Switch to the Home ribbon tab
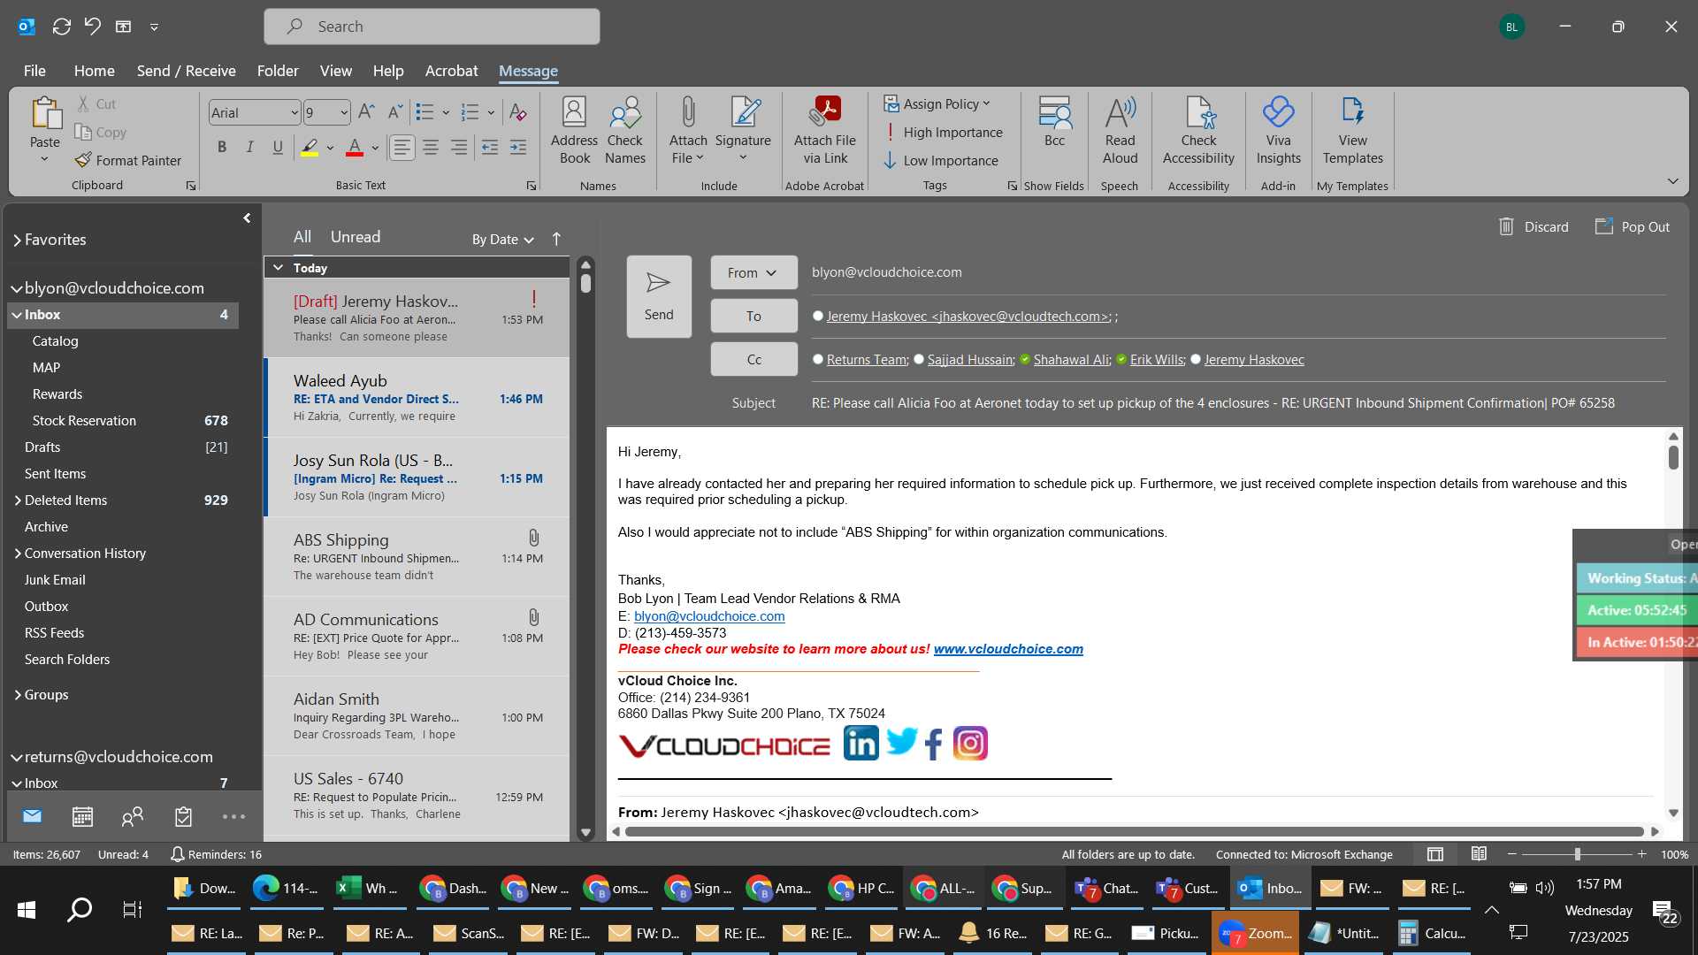The image size is (1698, 955). point(94,71)
